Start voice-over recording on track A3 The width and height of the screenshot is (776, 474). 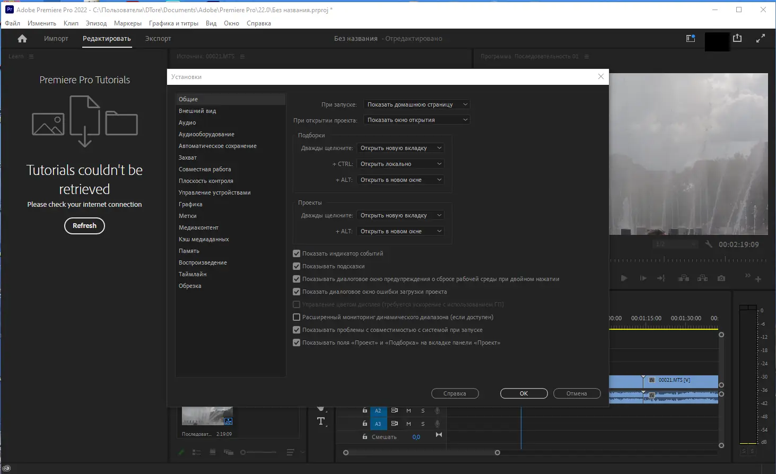pyautogui.click(x=438, y=424)
